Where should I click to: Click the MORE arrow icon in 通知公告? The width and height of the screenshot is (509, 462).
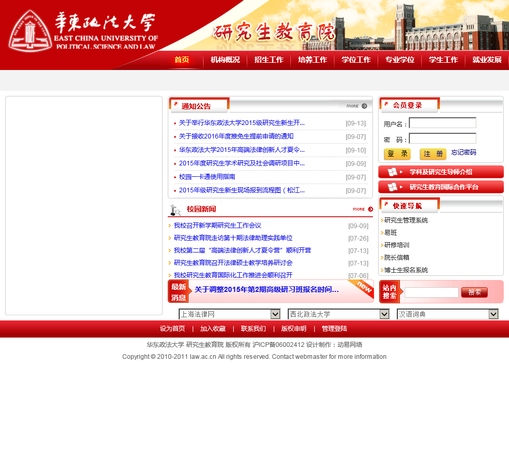point(364,106)
